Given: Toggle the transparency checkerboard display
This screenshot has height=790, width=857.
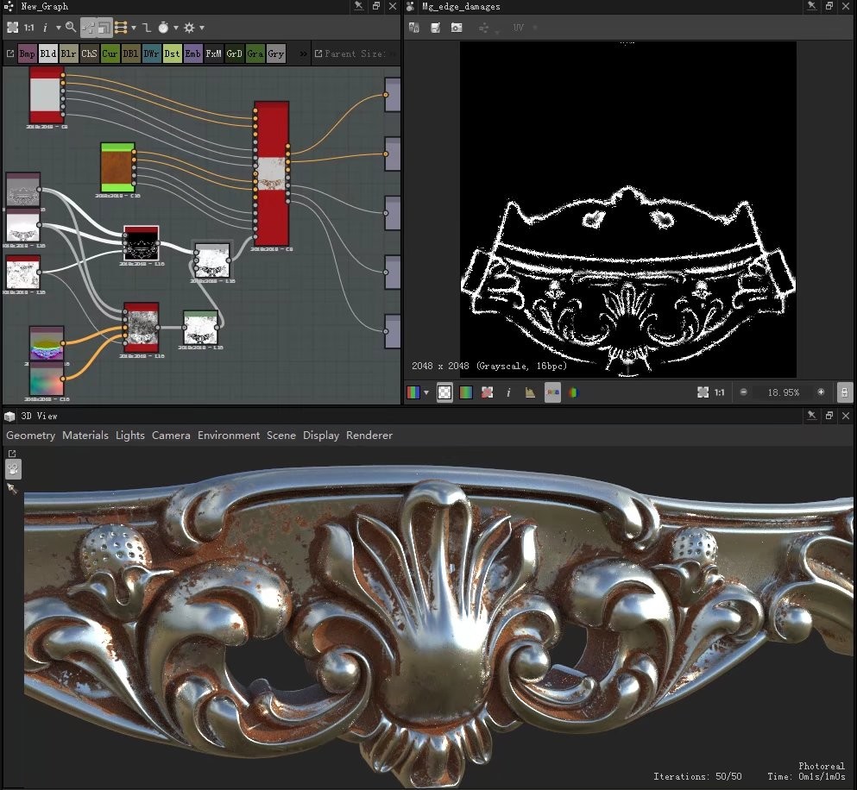Looking at the screenshot, I should 444,392.
